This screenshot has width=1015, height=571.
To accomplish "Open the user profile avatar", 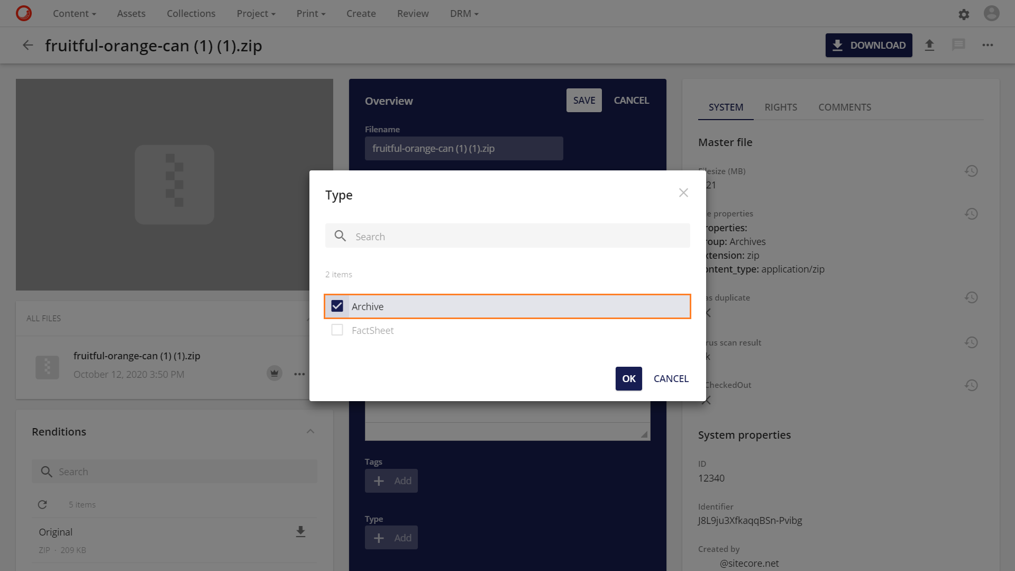I will pyautogui.click(x=991, y=13).
